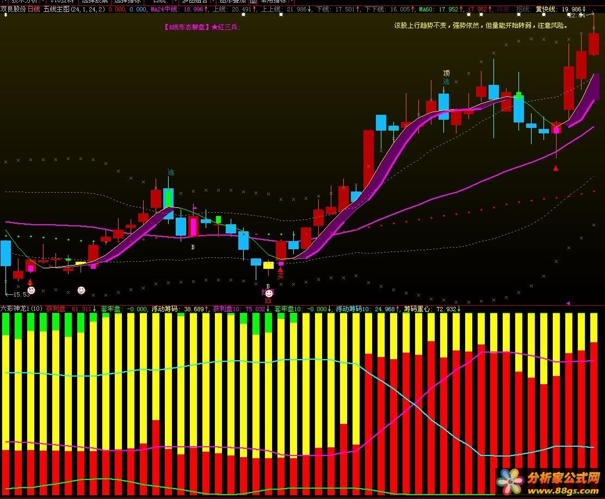Viewport: 605px width, 499px height.
Task: Click the 顶 top marker above candle
Action: pyautogui.click(x=446, y=73)
